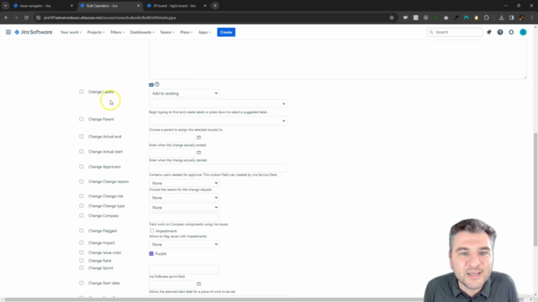This screenshot has height=302, width=538.
Task: Click the clipboard extension icon in toolbar
Action: [x=477, y=18]
